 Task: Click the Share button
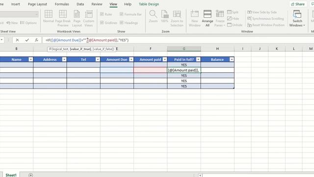pos(298,4)
